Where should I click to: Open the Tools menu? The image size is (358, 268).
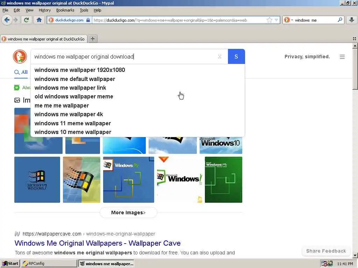click(x=84, y=10)
